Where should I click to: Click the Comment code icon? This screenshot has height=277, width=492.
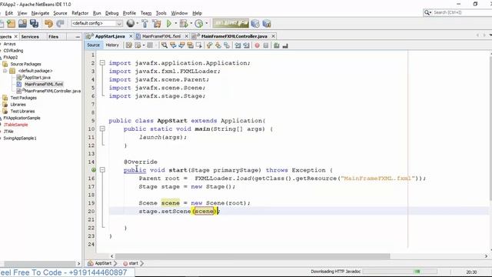point(276,45)
